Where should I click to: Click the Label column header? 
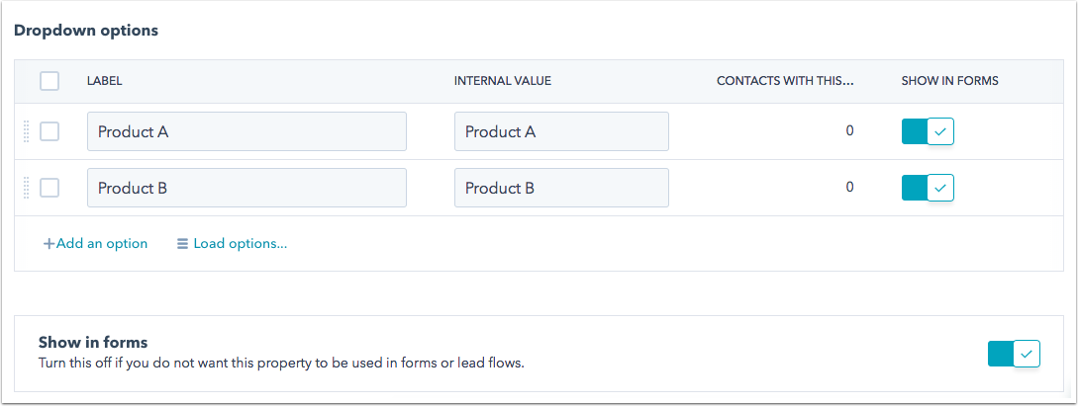(x=105, y=81)
